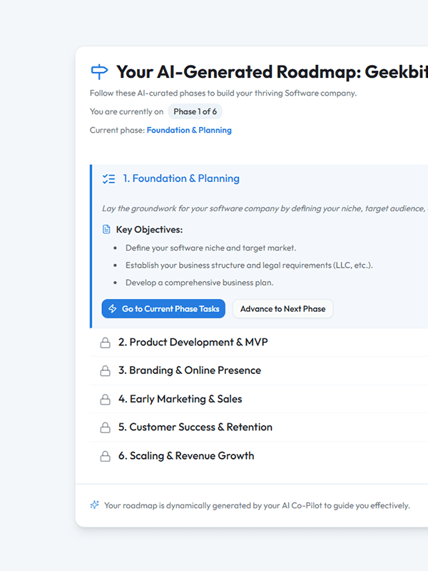
Task: Click the Phase 1 of 6 badge
Action: click(x=195, y=111)
